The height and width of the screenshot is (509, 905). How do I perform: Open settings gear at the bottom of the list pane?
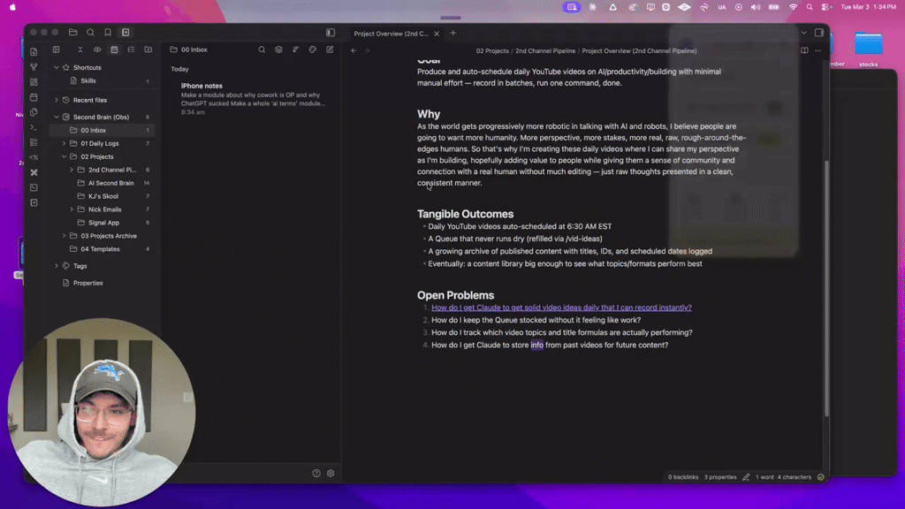[x=331, y=474]
